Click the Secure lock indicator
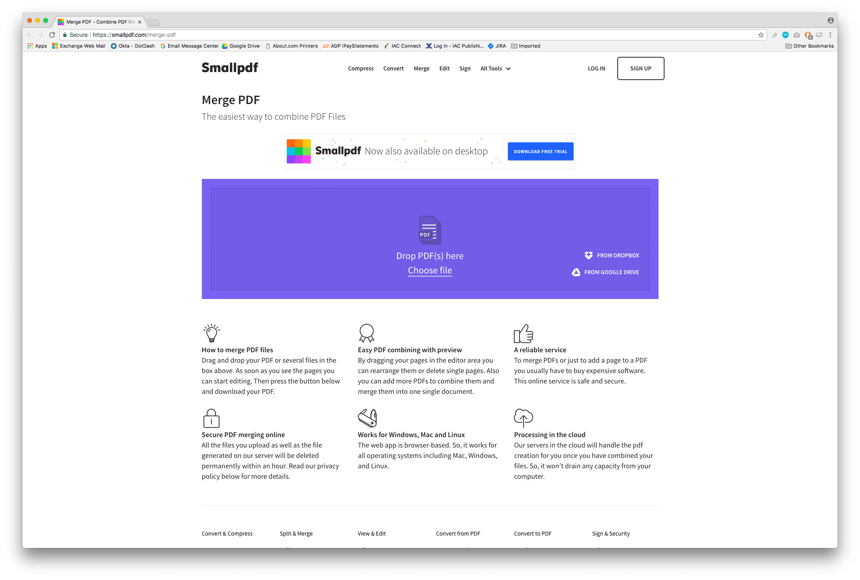Image resolution: width=860 pixels, height=580 pixels. click(75, 35)
